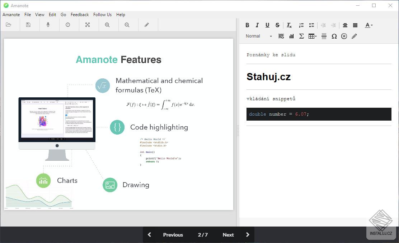Open the Go menu
Viewport: 399px width, 243px height.
tap(64, 14)
